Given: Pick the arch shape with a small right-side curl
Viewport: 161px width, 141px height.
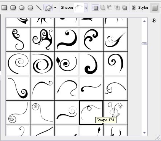Looking at the screenshot, I should (x=42, y=88).
